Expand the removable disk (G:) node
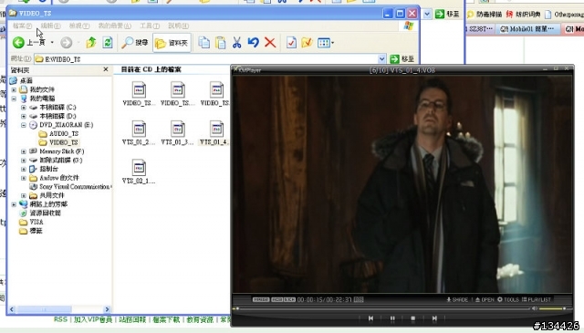This screenshot has height=333, width=584. point(24,161)
